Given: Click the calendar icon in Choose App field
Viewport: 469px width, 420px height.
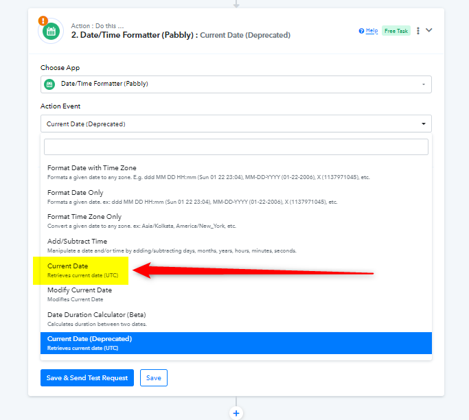Looking at the screenshot, I should point(49,84).
